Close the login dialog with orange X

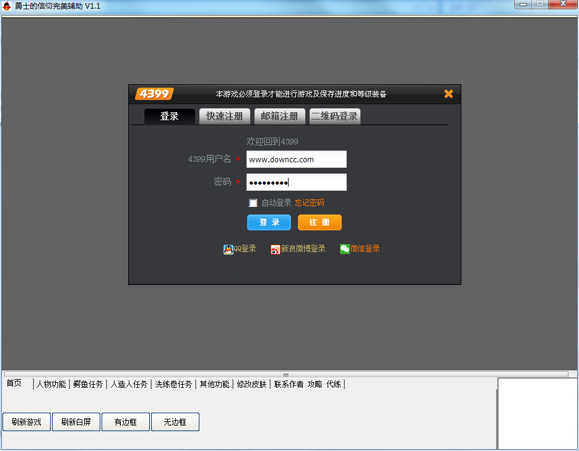click(449, 94)
